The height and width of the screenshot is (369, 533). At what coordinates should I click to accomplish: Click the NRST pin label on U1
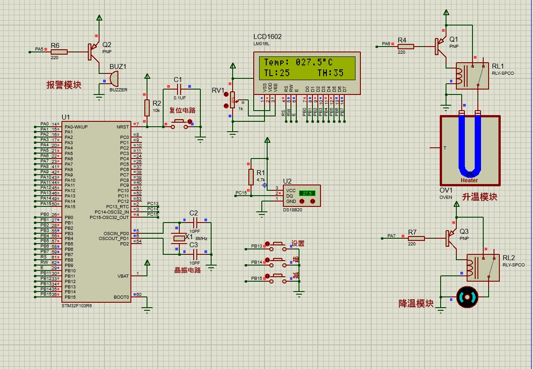pos(123,127)
